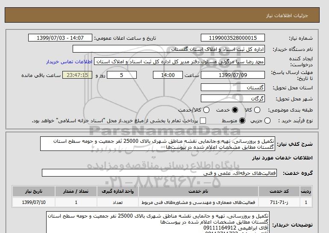Select the کالا radio button
The image size is (329, 233).
tap(257, 110)
